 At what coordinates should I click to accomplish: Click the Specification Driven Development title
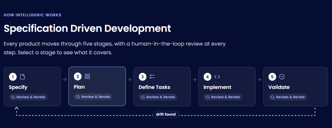(x=87, y=28)
